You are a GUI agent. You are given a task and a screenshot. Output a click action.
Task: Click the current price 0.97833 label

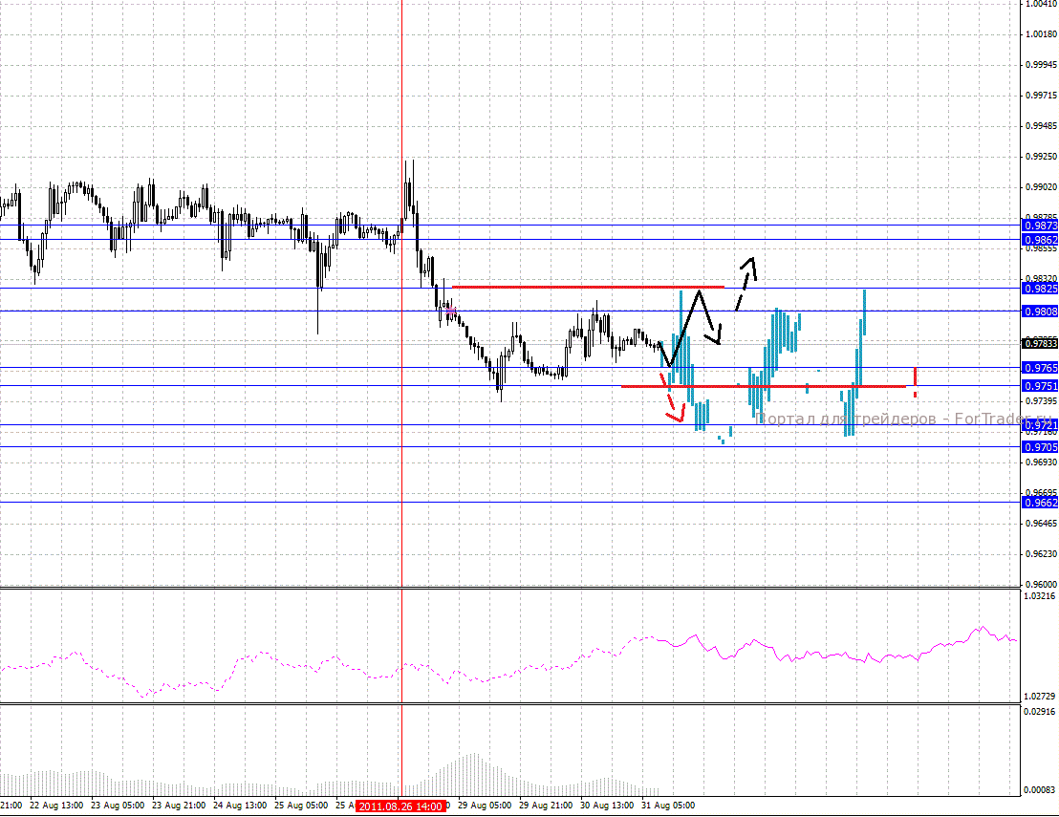point(1039,343)
